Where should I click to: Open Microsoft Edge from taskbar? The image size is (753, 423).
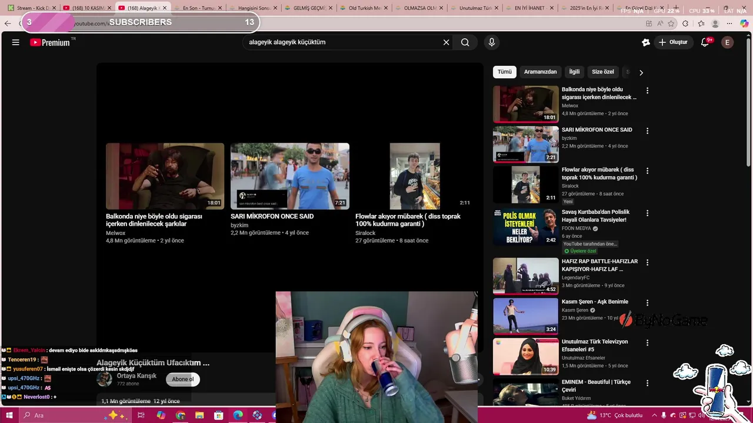[238, 415]
